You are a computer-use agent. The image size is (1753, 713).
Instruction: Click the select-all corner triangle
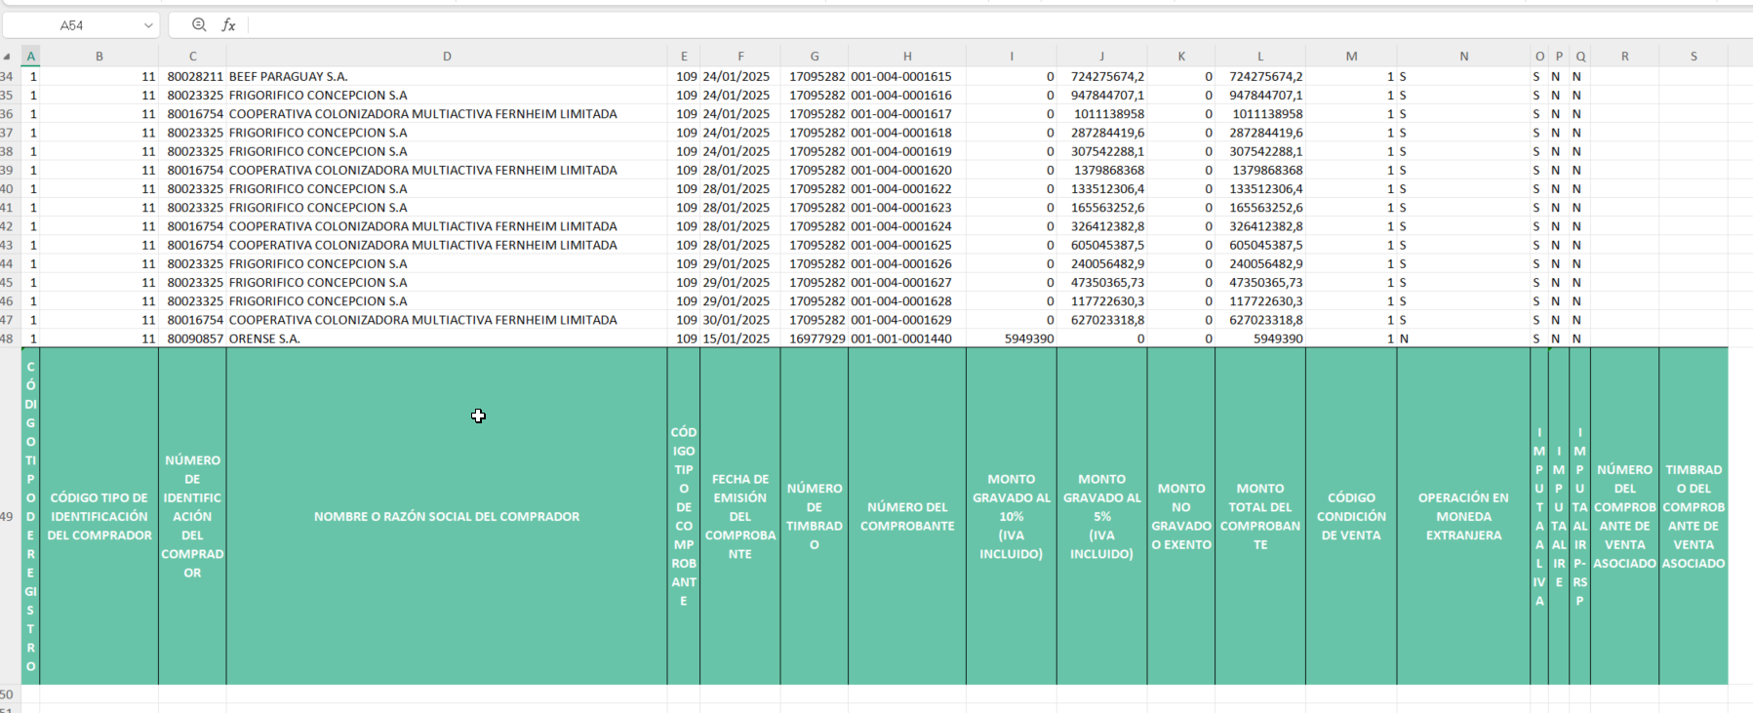(x=8, y=57)
